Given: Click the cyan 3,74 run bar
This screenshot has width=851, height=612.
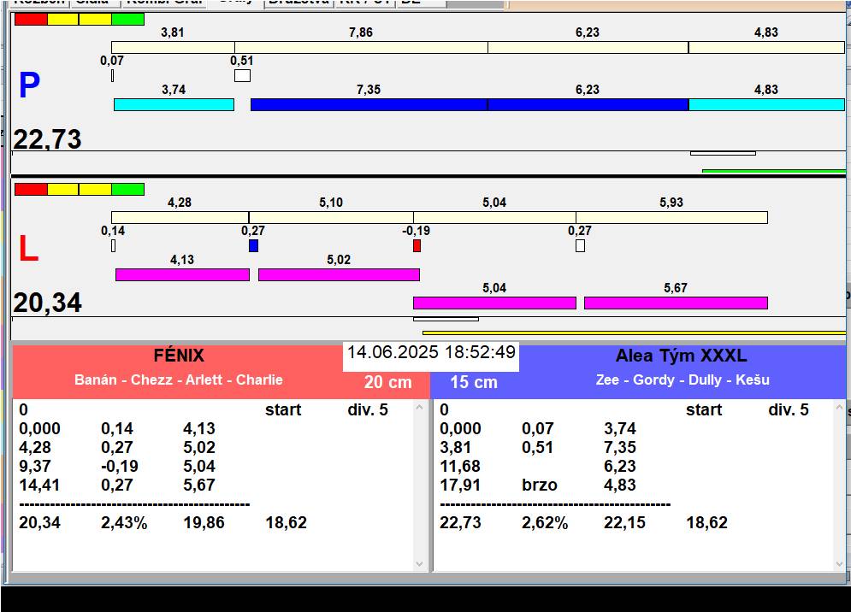Looking at the screenshot, I should (x=174, y=104).
